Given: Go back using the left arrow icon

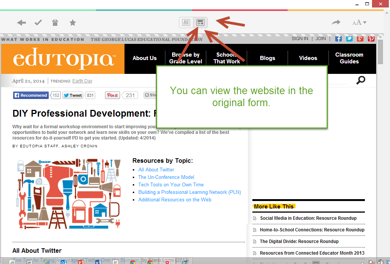Looking at the screenshot, I should coord(21,23).
